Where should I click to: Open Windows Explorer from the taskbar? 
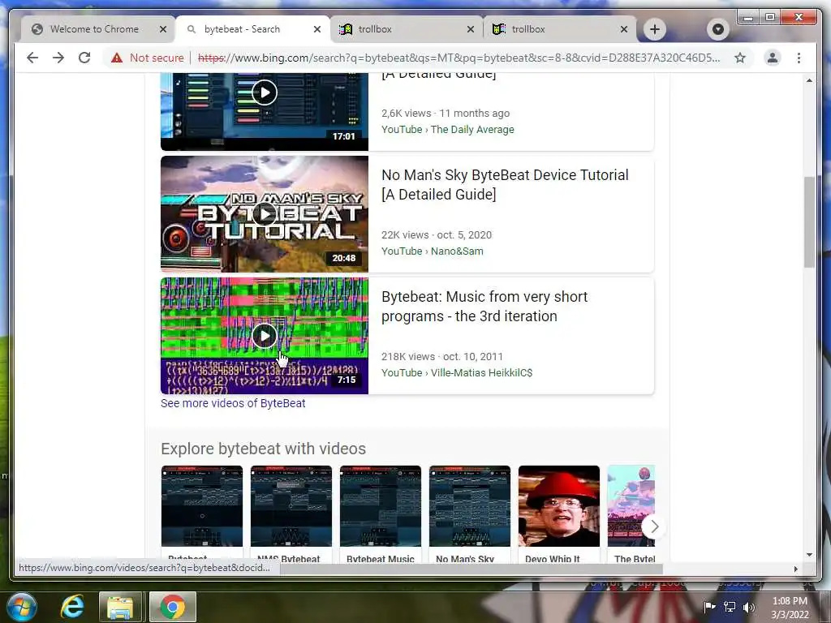120,607
